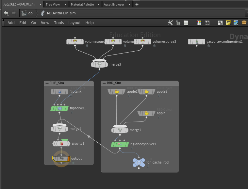This screenshot has width=248, height=189.
Task: Collapse the FLIP_Sim network box
Action: coord(47,83)
